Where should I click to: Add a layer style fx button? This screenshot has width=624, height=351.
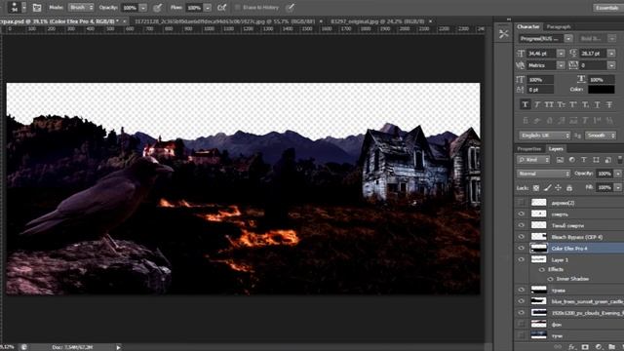(572, 347)
